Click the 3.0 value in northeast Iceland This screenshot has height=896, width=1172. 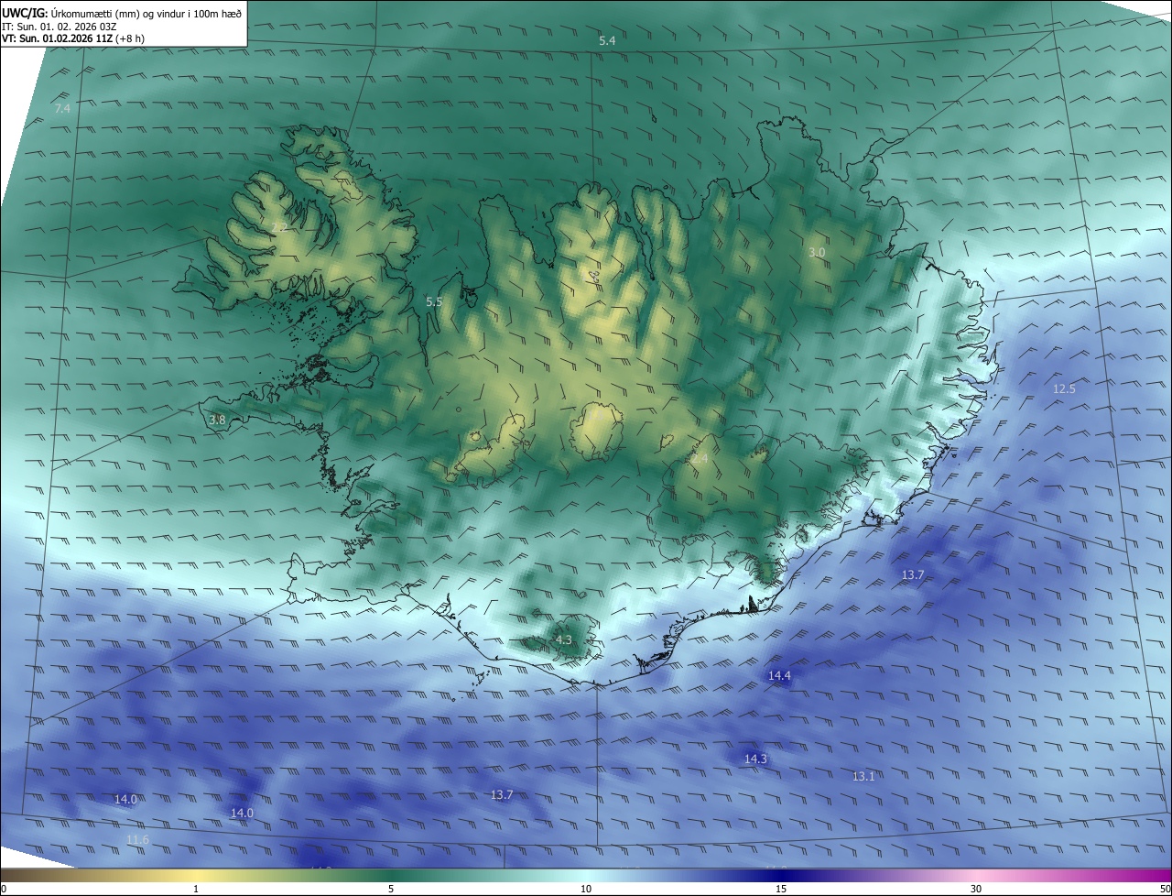pos(817,252)
